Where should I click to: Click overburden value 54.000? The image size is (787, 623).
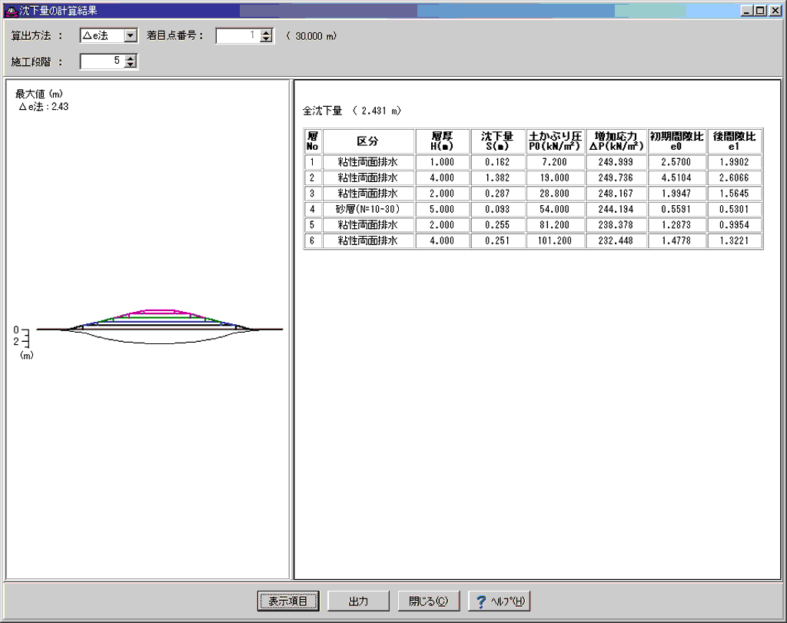[555, 209]
